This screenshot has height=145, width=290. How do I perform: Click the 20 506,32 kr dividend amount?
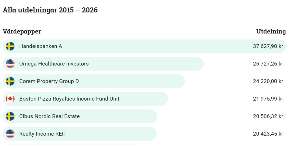tap(268, 116)
